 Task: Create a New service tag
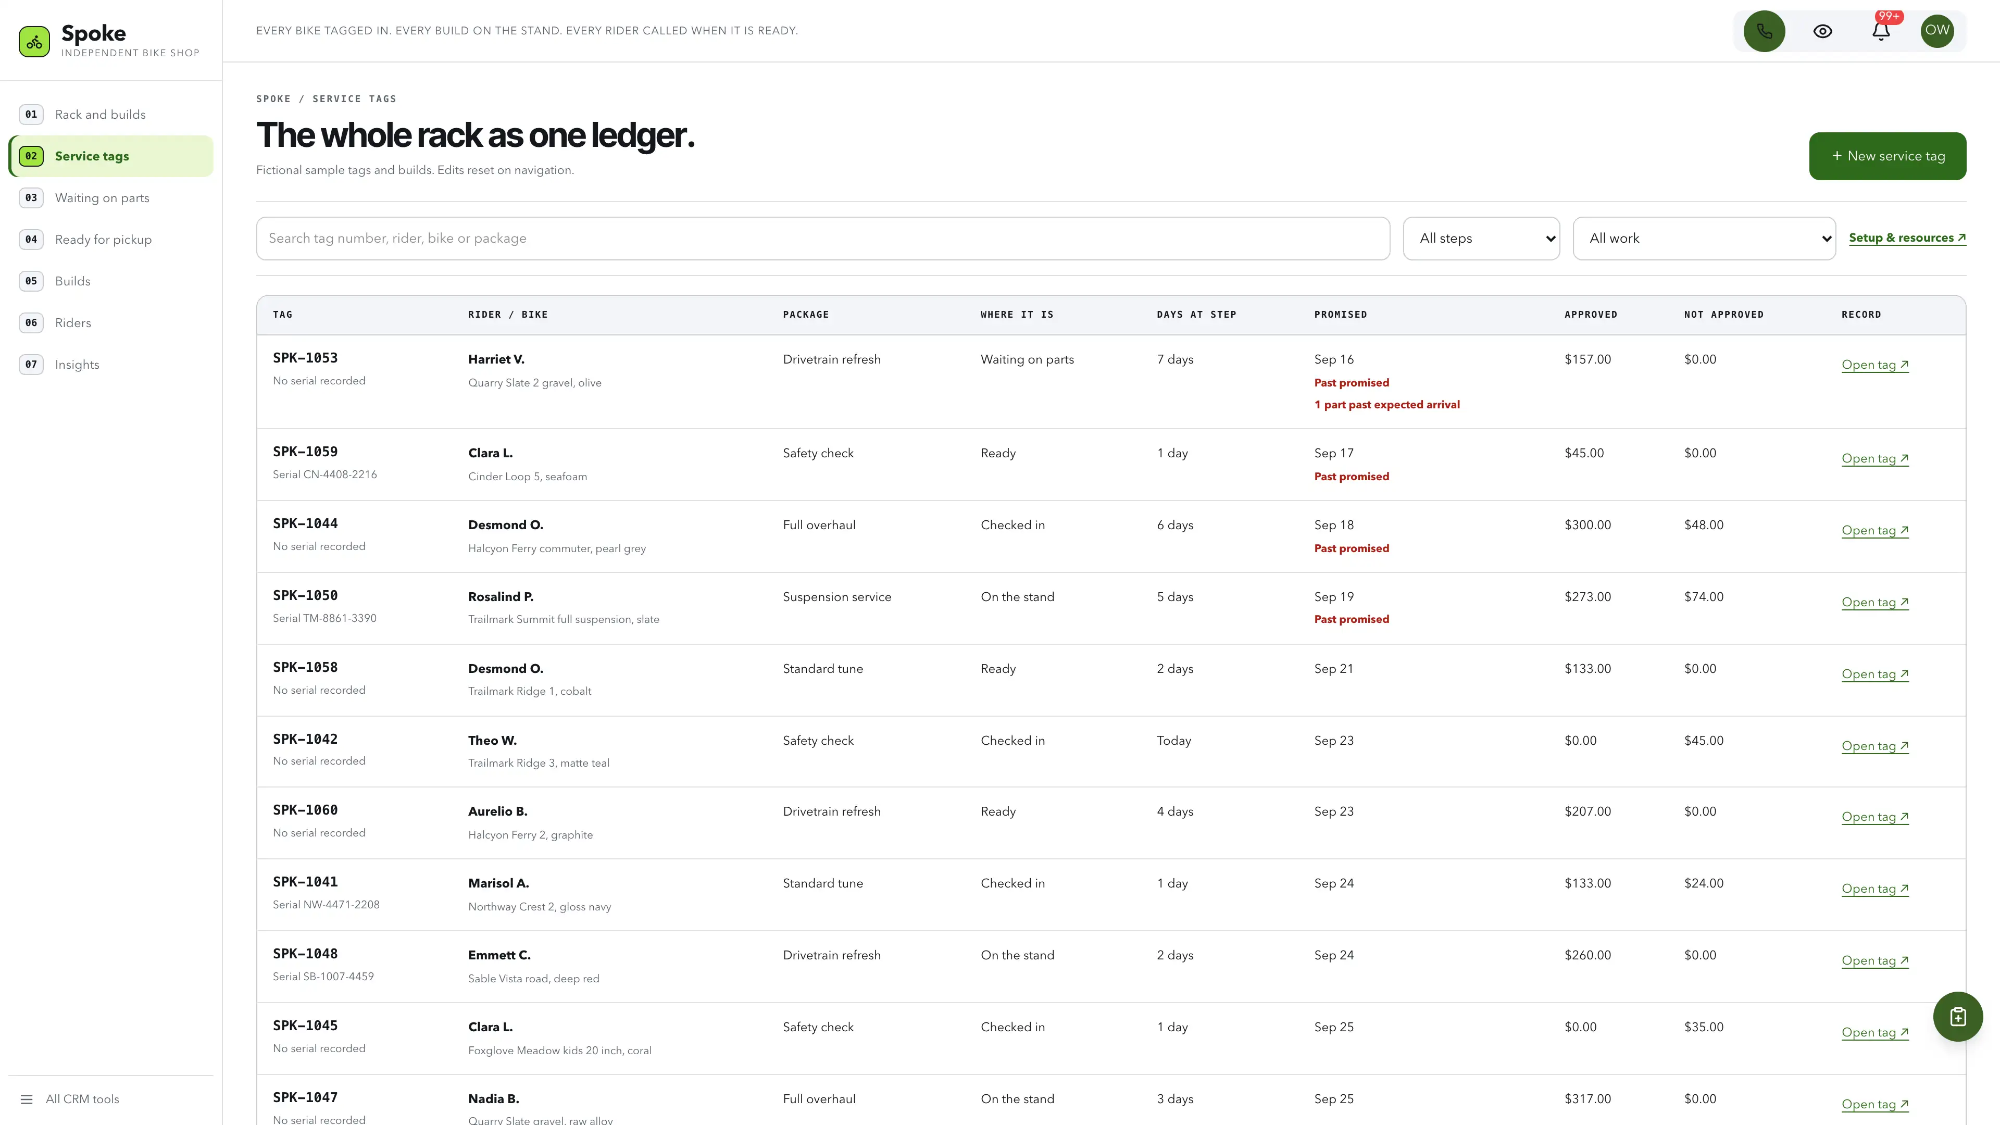1888,156
